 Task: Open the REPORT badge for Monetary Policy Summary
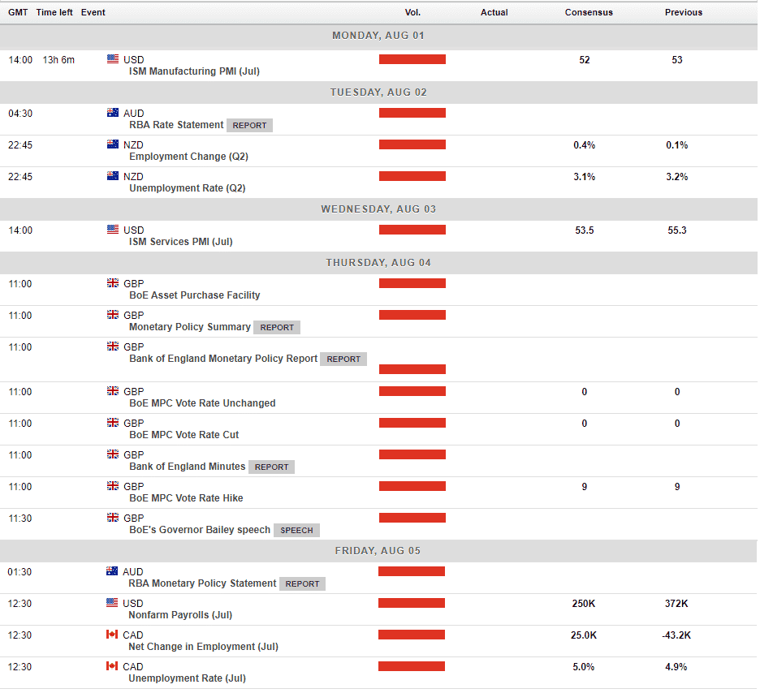pyautogui.click(x=277, y=327)
